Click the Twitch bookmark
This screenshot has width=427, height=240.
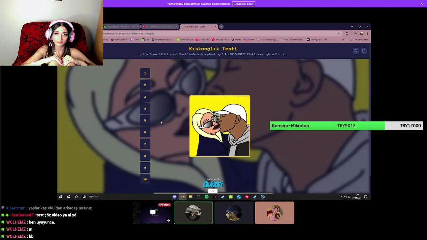[135, 40]
